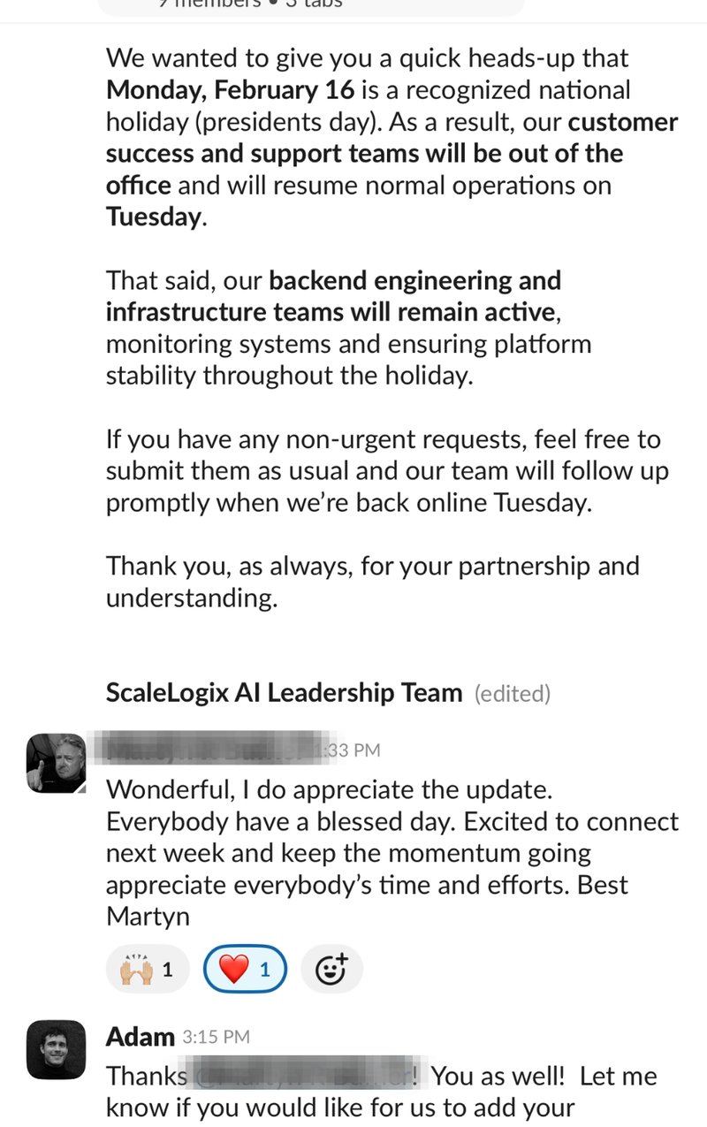Viewport: 707px width, 1127px height.
Task: Open the 1:33 PM message timestamp
Action: (348, 750)
